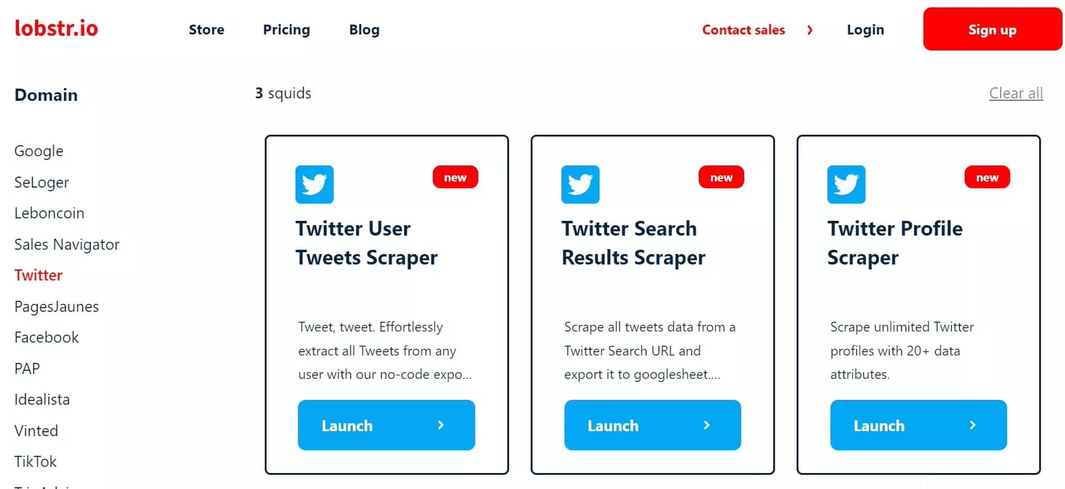
Task: Filter squids by Google domain
Action: pyautogui.click(x=39, y=151)
